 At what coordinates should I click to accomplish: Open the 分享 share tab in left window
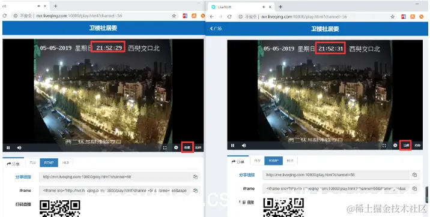pos(13,164)
